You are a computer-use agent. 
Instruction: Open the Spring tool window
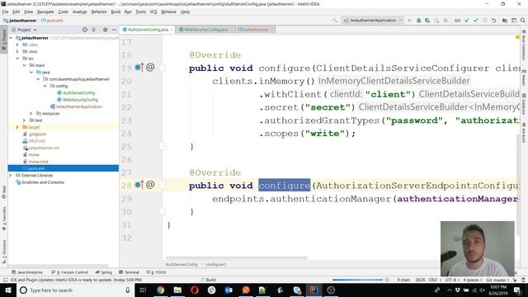click(x=104, y=272)
